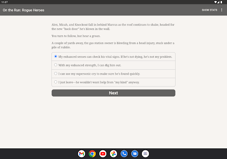Tap the battery status icon

[x=221, y=2]
